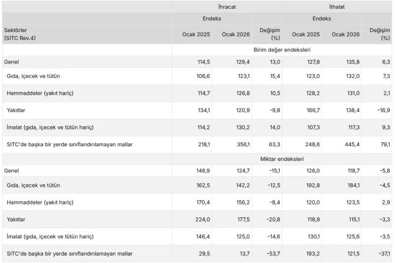Click the import Değişim (%) column header

pos(379,34)
